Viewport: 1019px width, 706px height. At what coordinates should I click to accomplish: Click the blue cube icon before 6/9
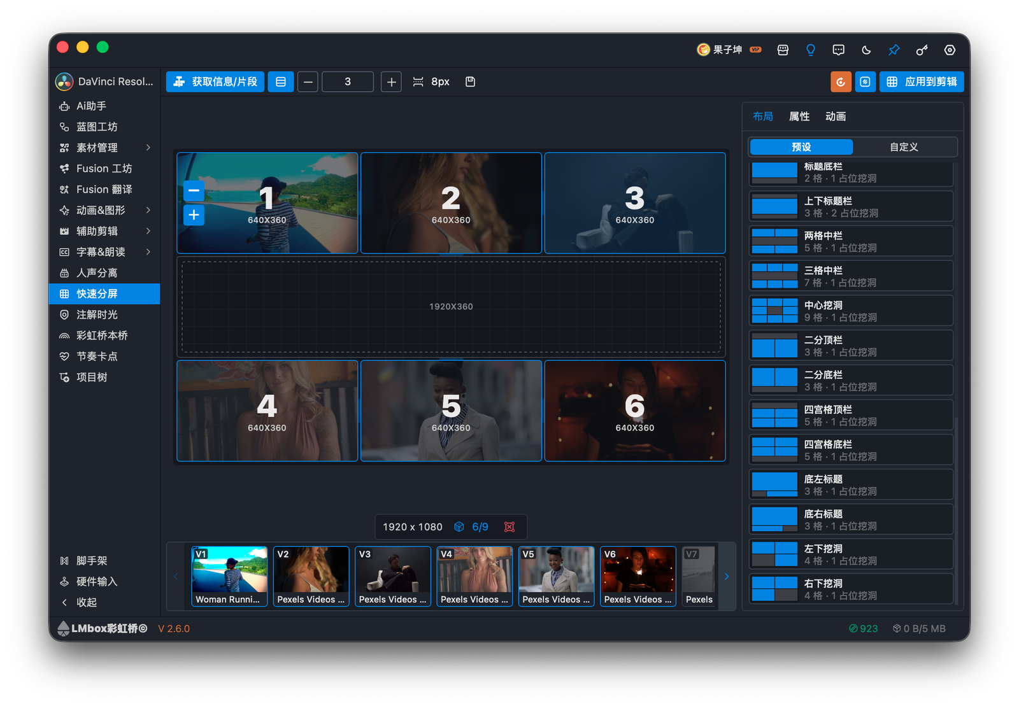(x=459, y=526)
